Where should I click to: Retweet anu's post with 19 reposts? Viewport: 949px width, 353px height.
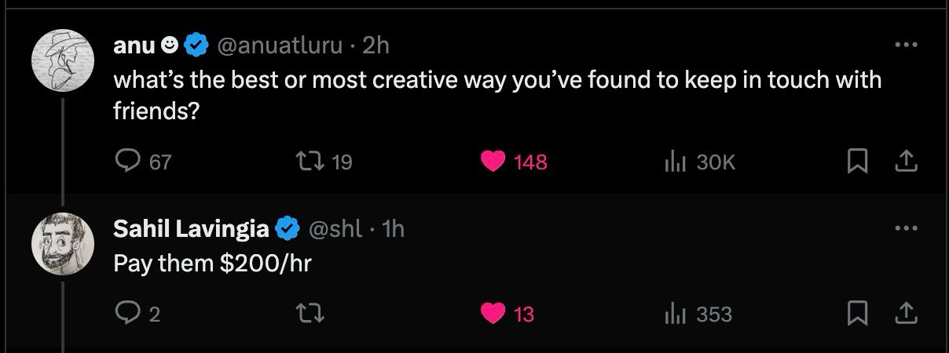306,162
